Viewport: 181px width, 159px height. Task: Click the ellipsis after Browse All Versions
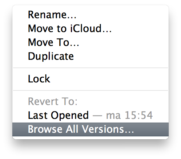(x=129, y=132)
